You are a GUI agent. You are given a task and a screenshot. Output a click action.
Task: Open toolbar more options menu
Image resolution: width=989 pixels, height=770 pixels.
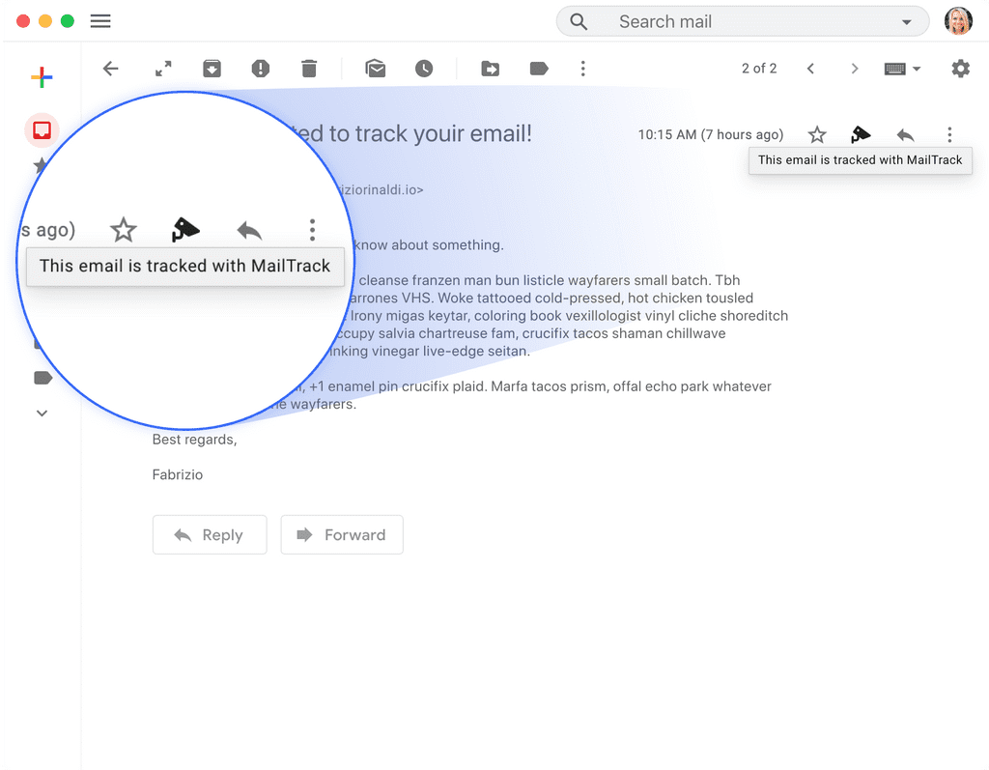582,69
